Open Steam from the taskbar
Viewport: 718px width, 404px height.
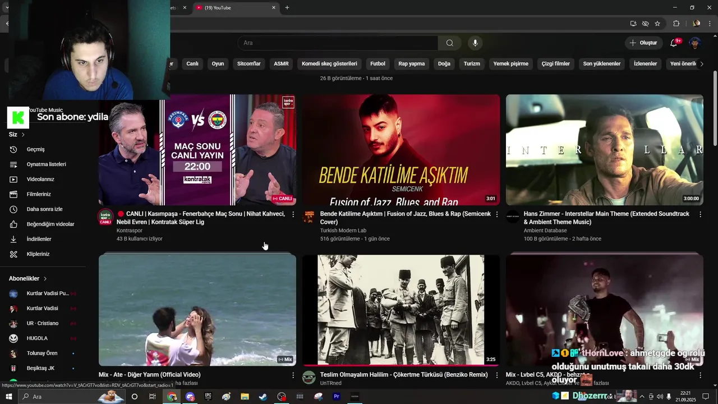pos(263,397)
